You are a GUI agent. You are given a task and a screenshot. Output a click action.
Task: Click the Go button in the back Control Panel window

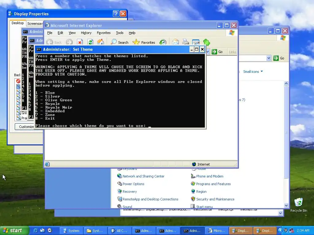coord(279,58)
